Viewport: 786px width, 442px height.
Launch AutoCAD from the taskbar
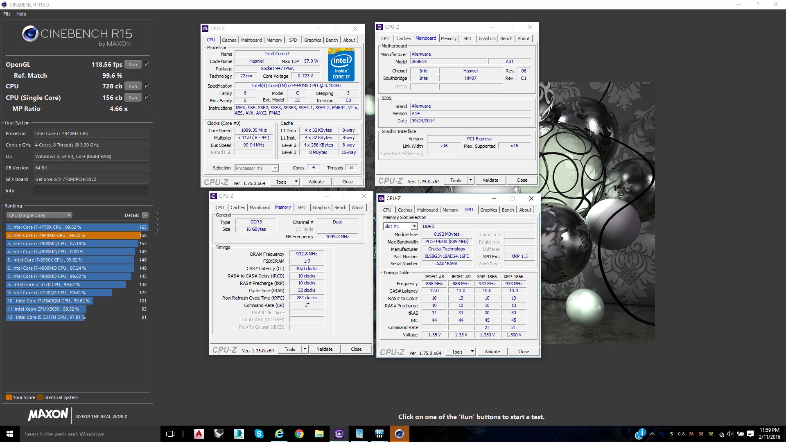(x=199, y=434)
